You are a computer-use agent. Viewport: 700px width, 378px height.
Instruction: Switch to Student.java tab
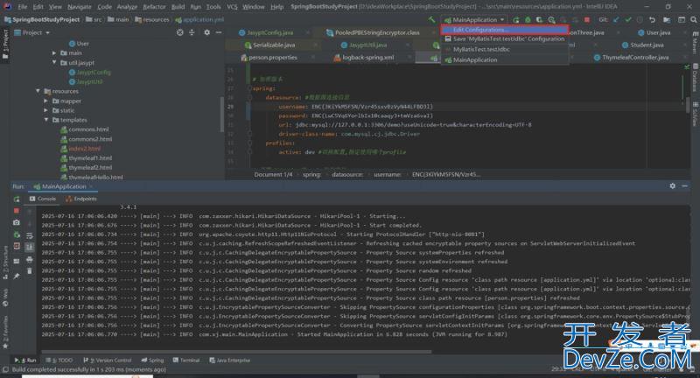647,45
